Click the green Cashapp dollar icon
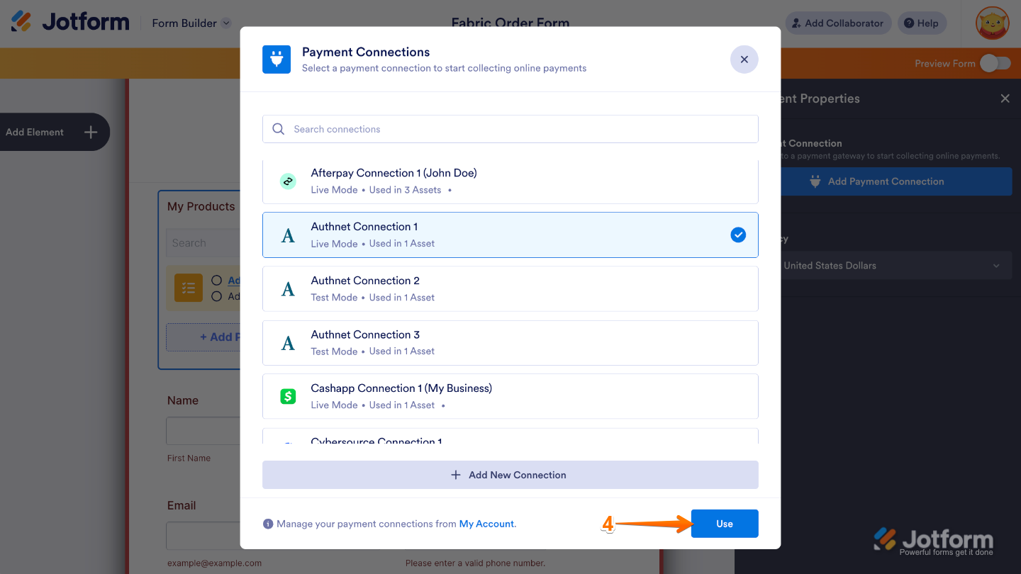Screen dimensions: 1021x574 coord(287,396)
